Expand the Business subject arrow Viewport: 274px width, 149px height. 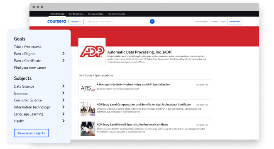(x=64, y=93)
